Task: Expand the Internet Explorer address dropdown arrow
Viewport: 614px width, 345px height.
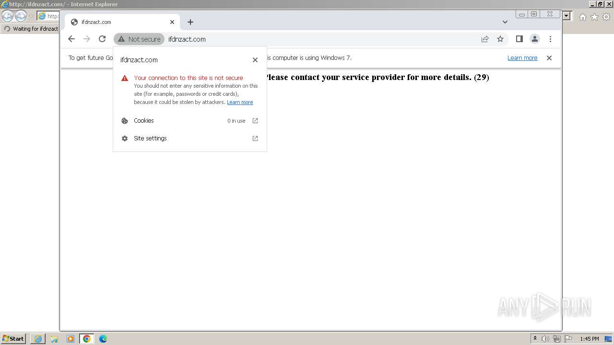Action: [567, 16]
